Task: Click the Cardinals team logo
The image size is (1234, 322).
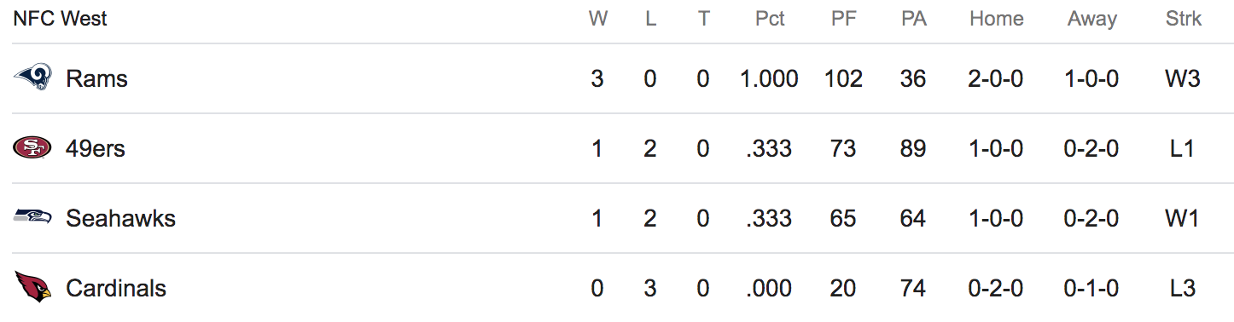Action: pyautogui.click(x=32, y=287)
